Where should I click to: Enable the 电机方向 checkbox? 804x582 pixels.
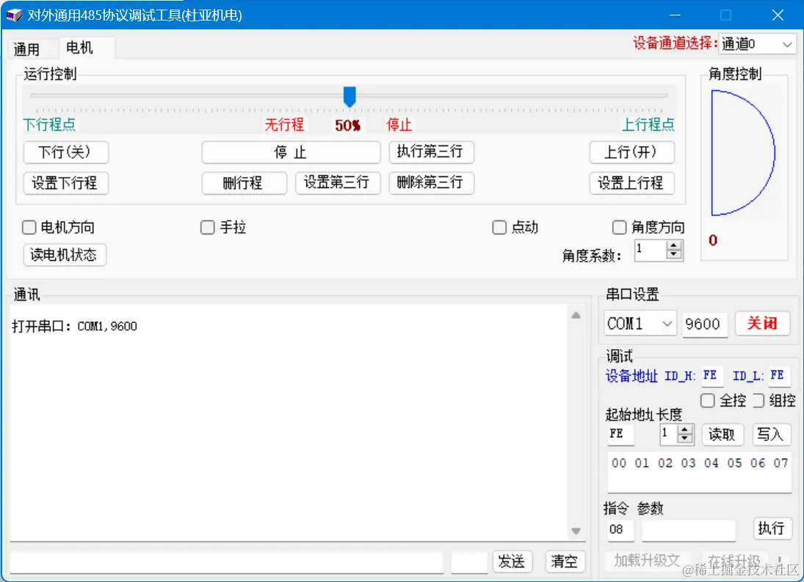point(29,227)
